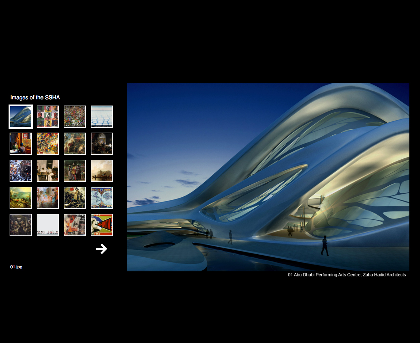Open the white thumbnail with tiny figures
420x343 pixels.
(48, 225)
